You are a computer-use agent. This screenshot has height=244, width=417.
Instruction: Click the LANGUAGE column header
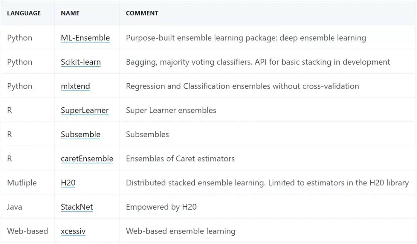click(x=24, y=13)
